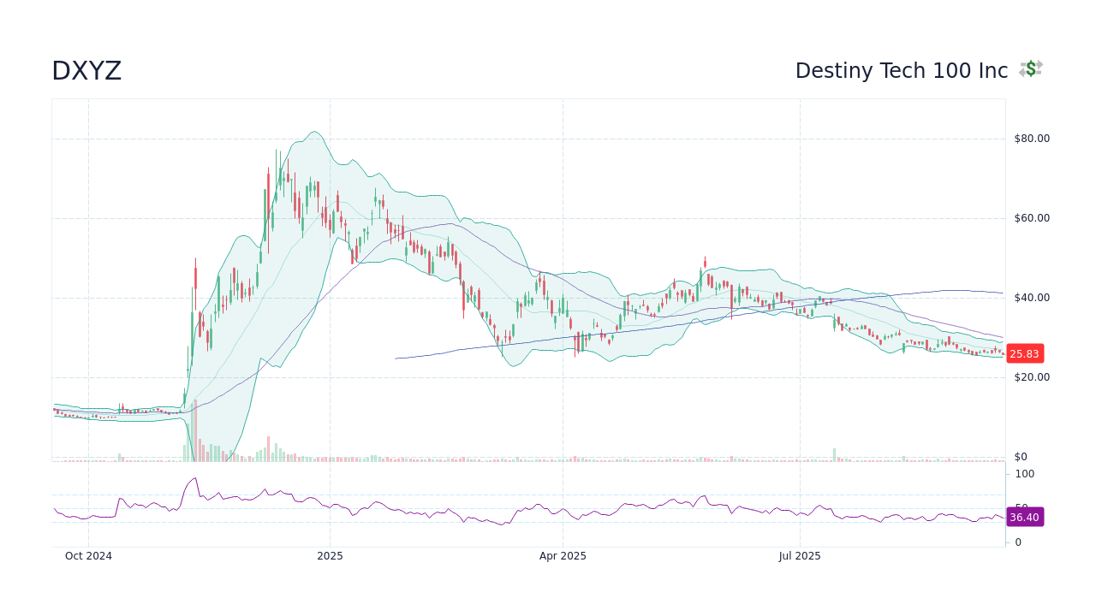Open Destiny Tech 100 Inc company page

tap(902, 71)
